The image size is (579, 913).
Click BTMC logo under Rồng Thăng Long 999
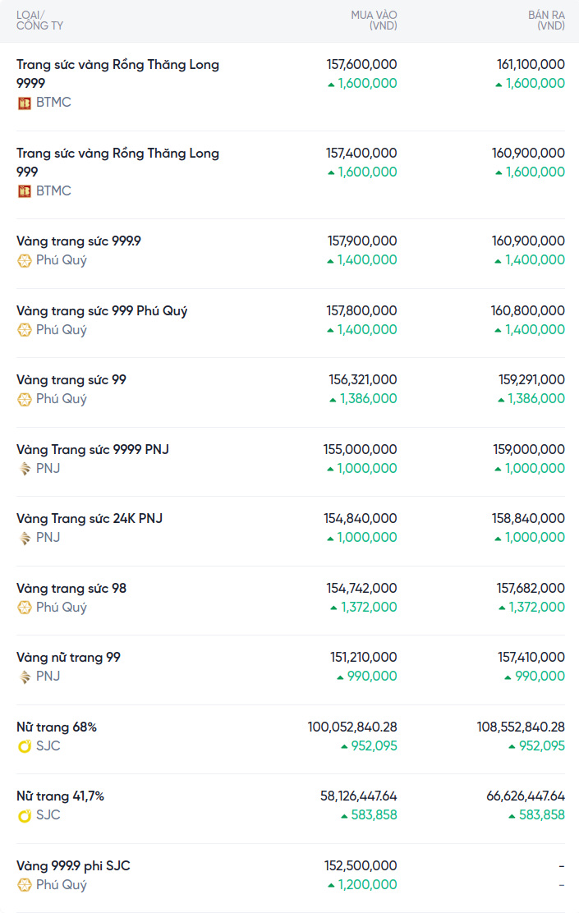[x=24, y=191]
